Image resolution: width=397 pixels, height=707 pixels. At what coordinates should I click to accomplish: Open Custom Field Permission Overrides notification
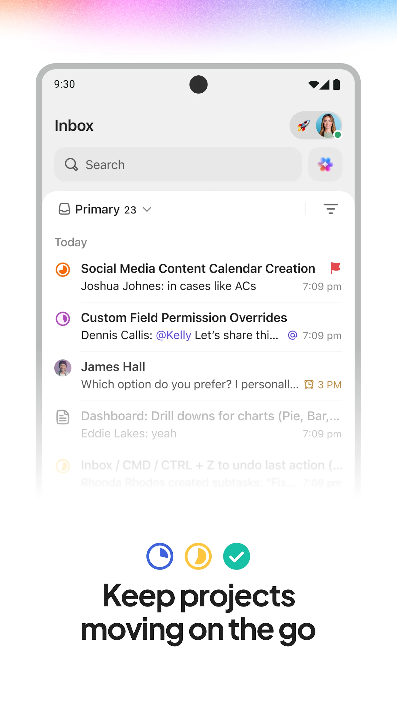(184, 318)
